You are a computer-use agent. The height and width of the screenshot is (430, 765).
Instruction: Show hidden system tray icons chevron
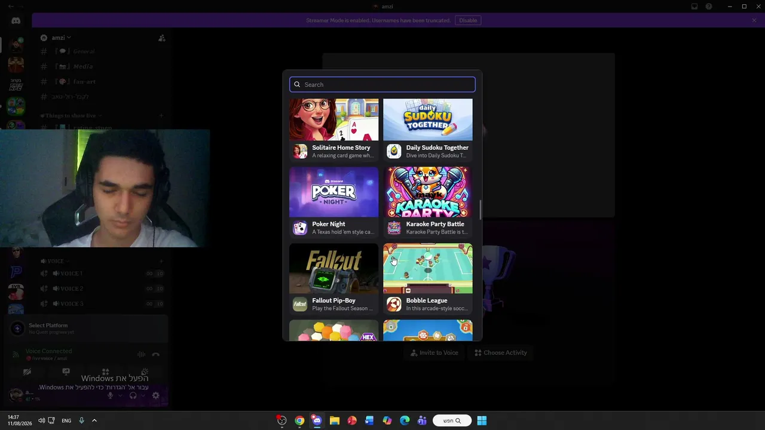(94, 420)
